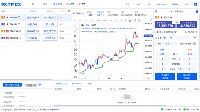This screenshot has height=112, width=200.
Task: Click the highlighted chart template icon
Action: tap(135, 20)
